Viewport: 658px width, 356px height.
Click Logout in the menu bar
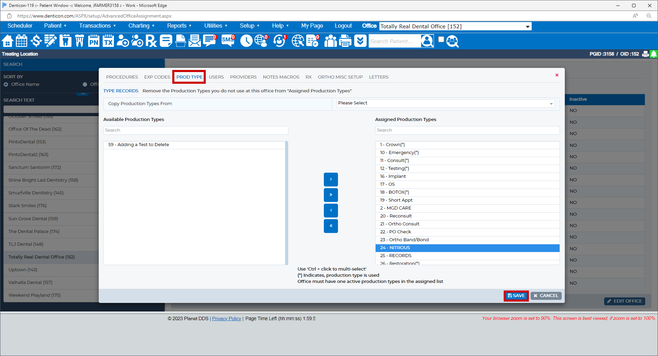(x=343, y=26)
